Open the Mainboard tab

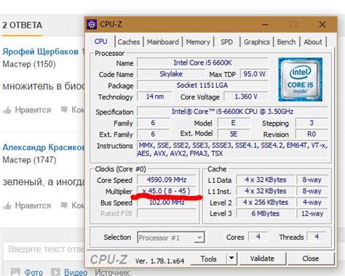pyautogui.click(x=163, y=42)
